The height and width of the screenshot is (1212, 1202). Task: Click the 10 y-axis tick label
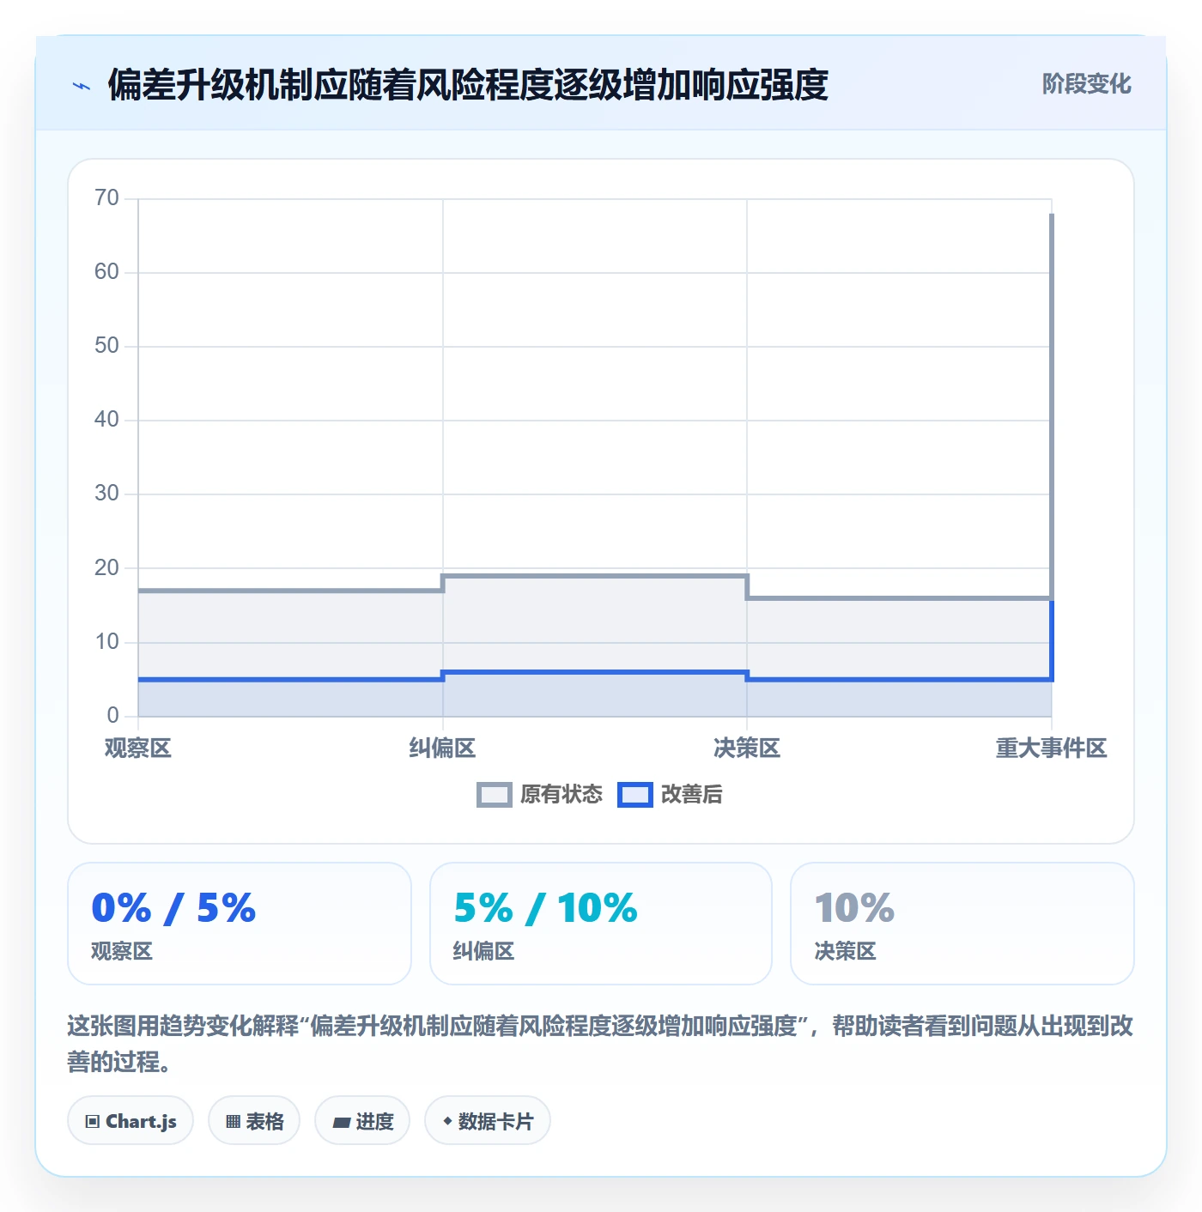[x=107, y=642]
